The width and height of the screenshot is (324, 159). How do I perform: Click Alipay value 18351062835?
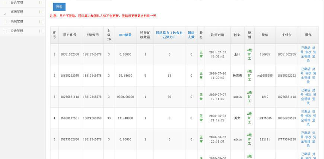coord(286,54)
